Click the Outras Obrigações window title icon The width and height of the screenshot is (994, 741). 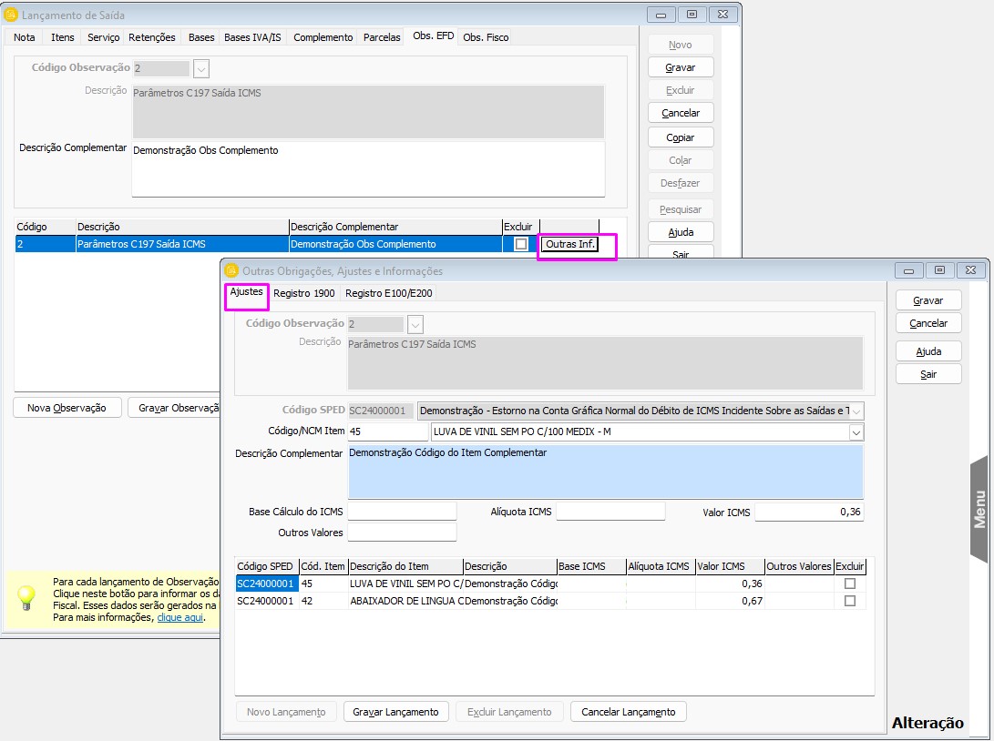click(x=231, y=270)
